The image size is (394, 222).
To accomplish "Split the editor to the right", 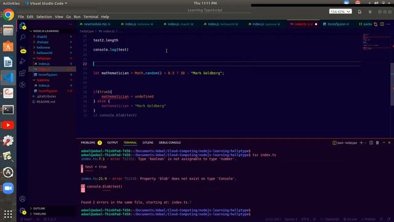I will click(x=382, y=24).
